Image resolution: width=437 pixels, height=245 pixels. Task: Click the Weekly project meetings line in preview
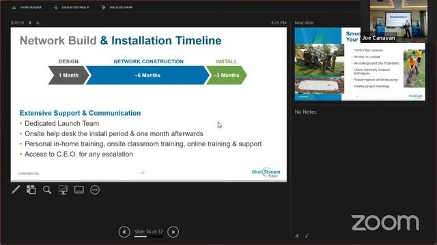pyautogui.click(x=371, y=86)
